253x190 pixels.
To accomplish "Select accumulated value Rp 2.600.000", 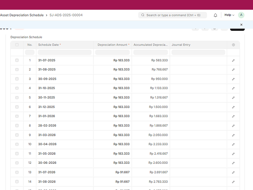I will coord(158,163).
